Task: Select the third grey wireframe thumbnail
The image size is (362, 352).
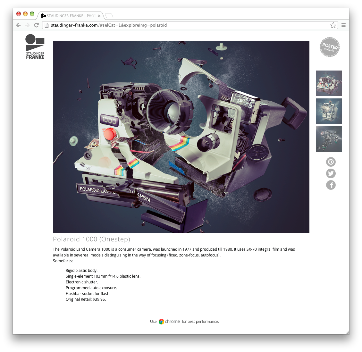Action: 329,139
